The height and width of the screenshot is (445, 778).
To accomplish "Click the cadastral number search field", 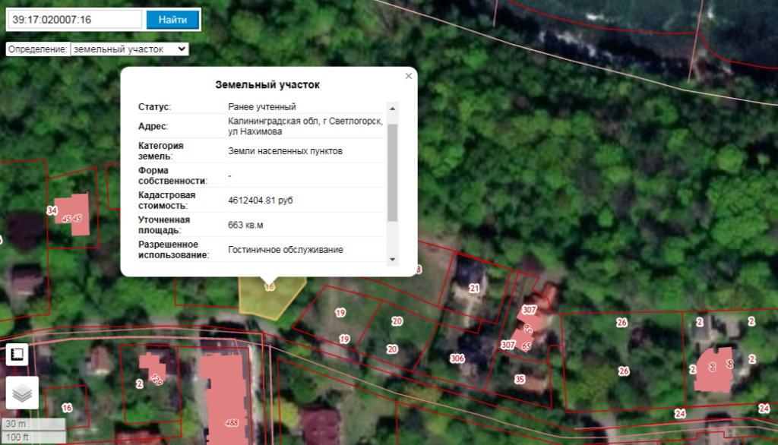I will (75, 20).
